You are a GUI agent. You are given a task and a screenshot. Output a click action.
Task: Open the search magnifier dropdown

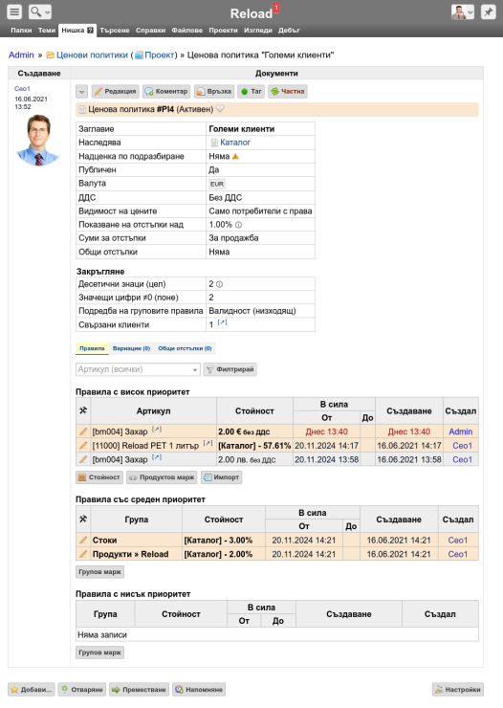40,11
